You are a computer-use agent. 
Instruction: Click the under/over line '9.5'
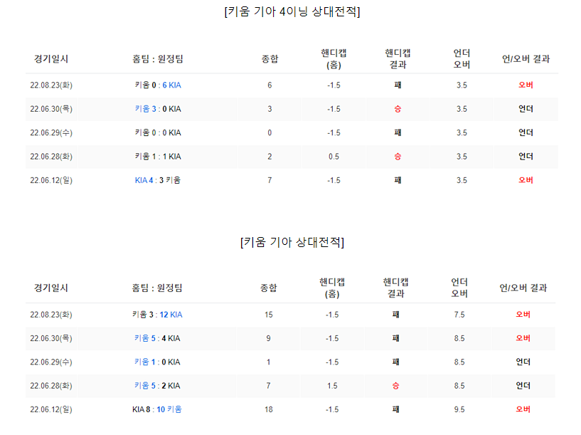459,409
